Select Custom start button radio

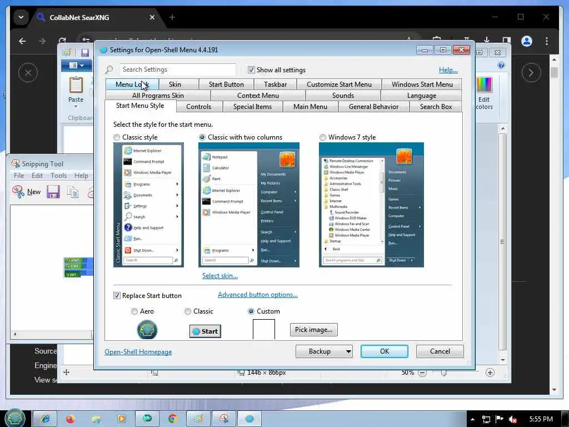tap(251, 311)
